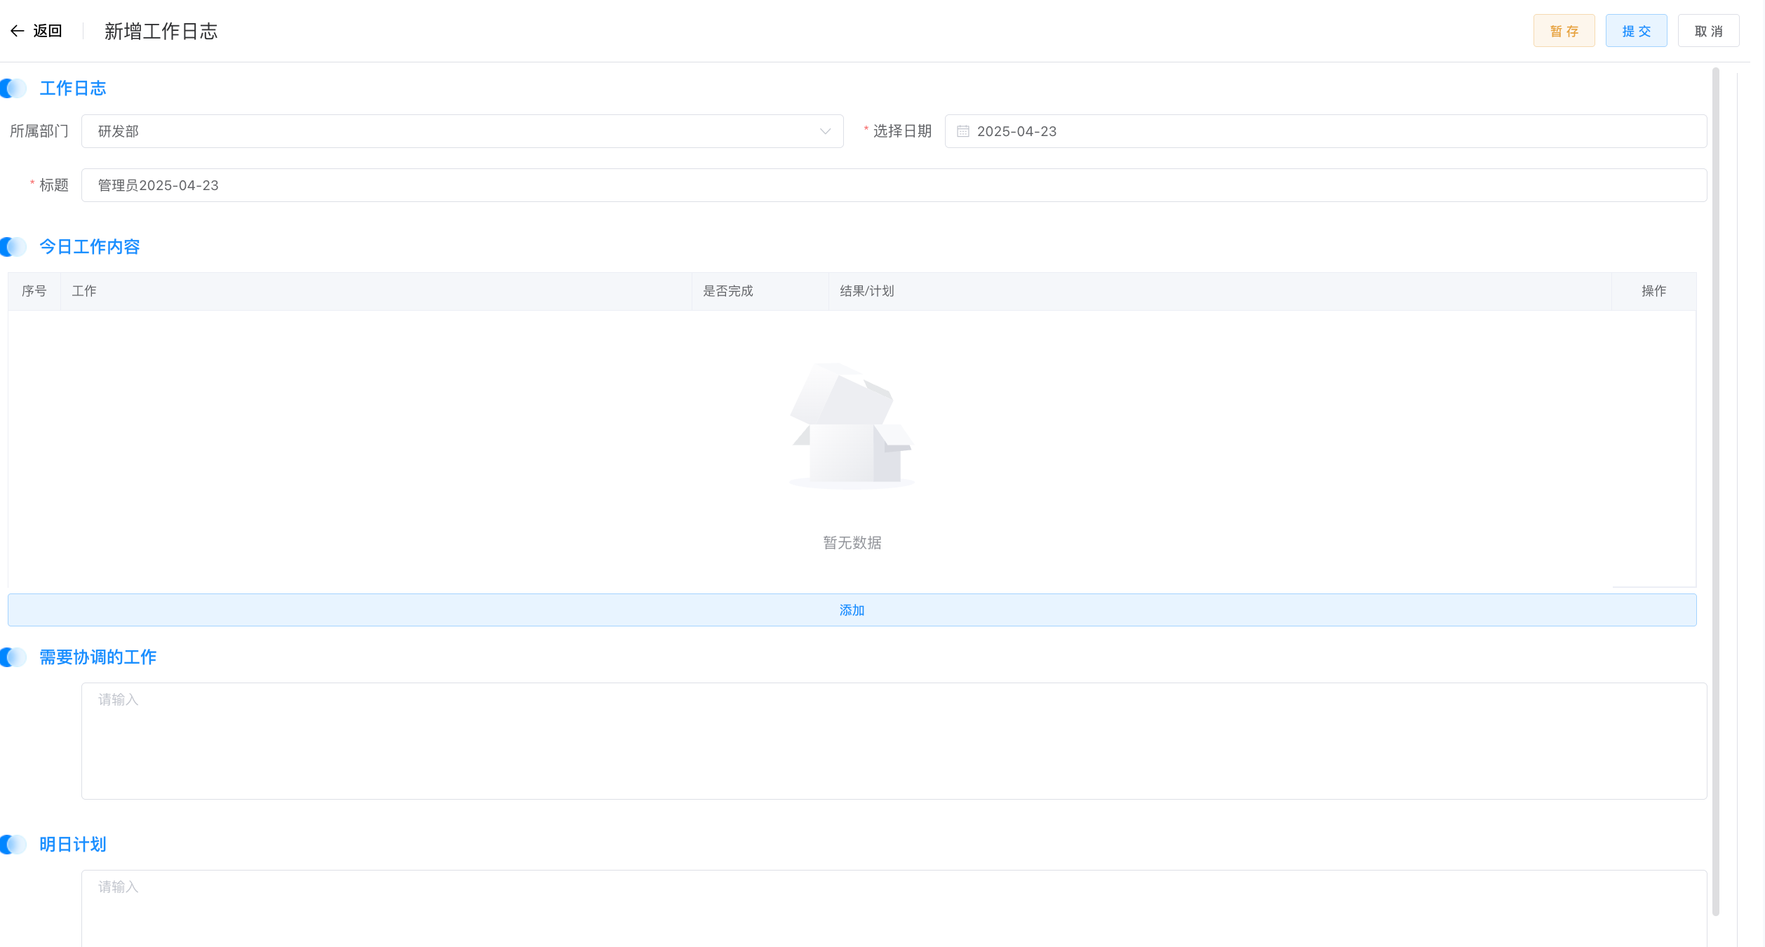Click the 需要协调的工作 section marker icon
This screenshot has height=947, width=1765.
pyautogui.click(x=13, y=657)
